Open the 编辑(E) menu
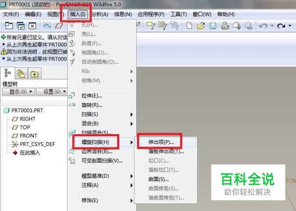296x211 pixels. click(33, 14)
